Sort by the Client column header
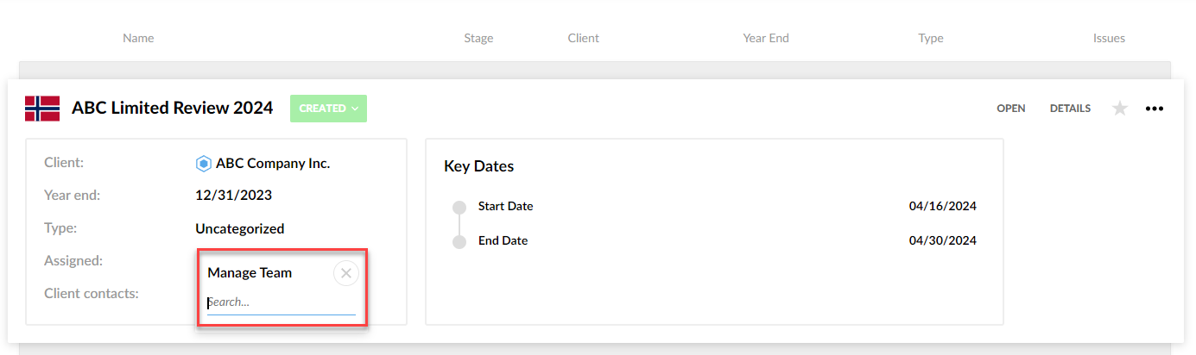1196x355 pixels. tap(583, 38)
